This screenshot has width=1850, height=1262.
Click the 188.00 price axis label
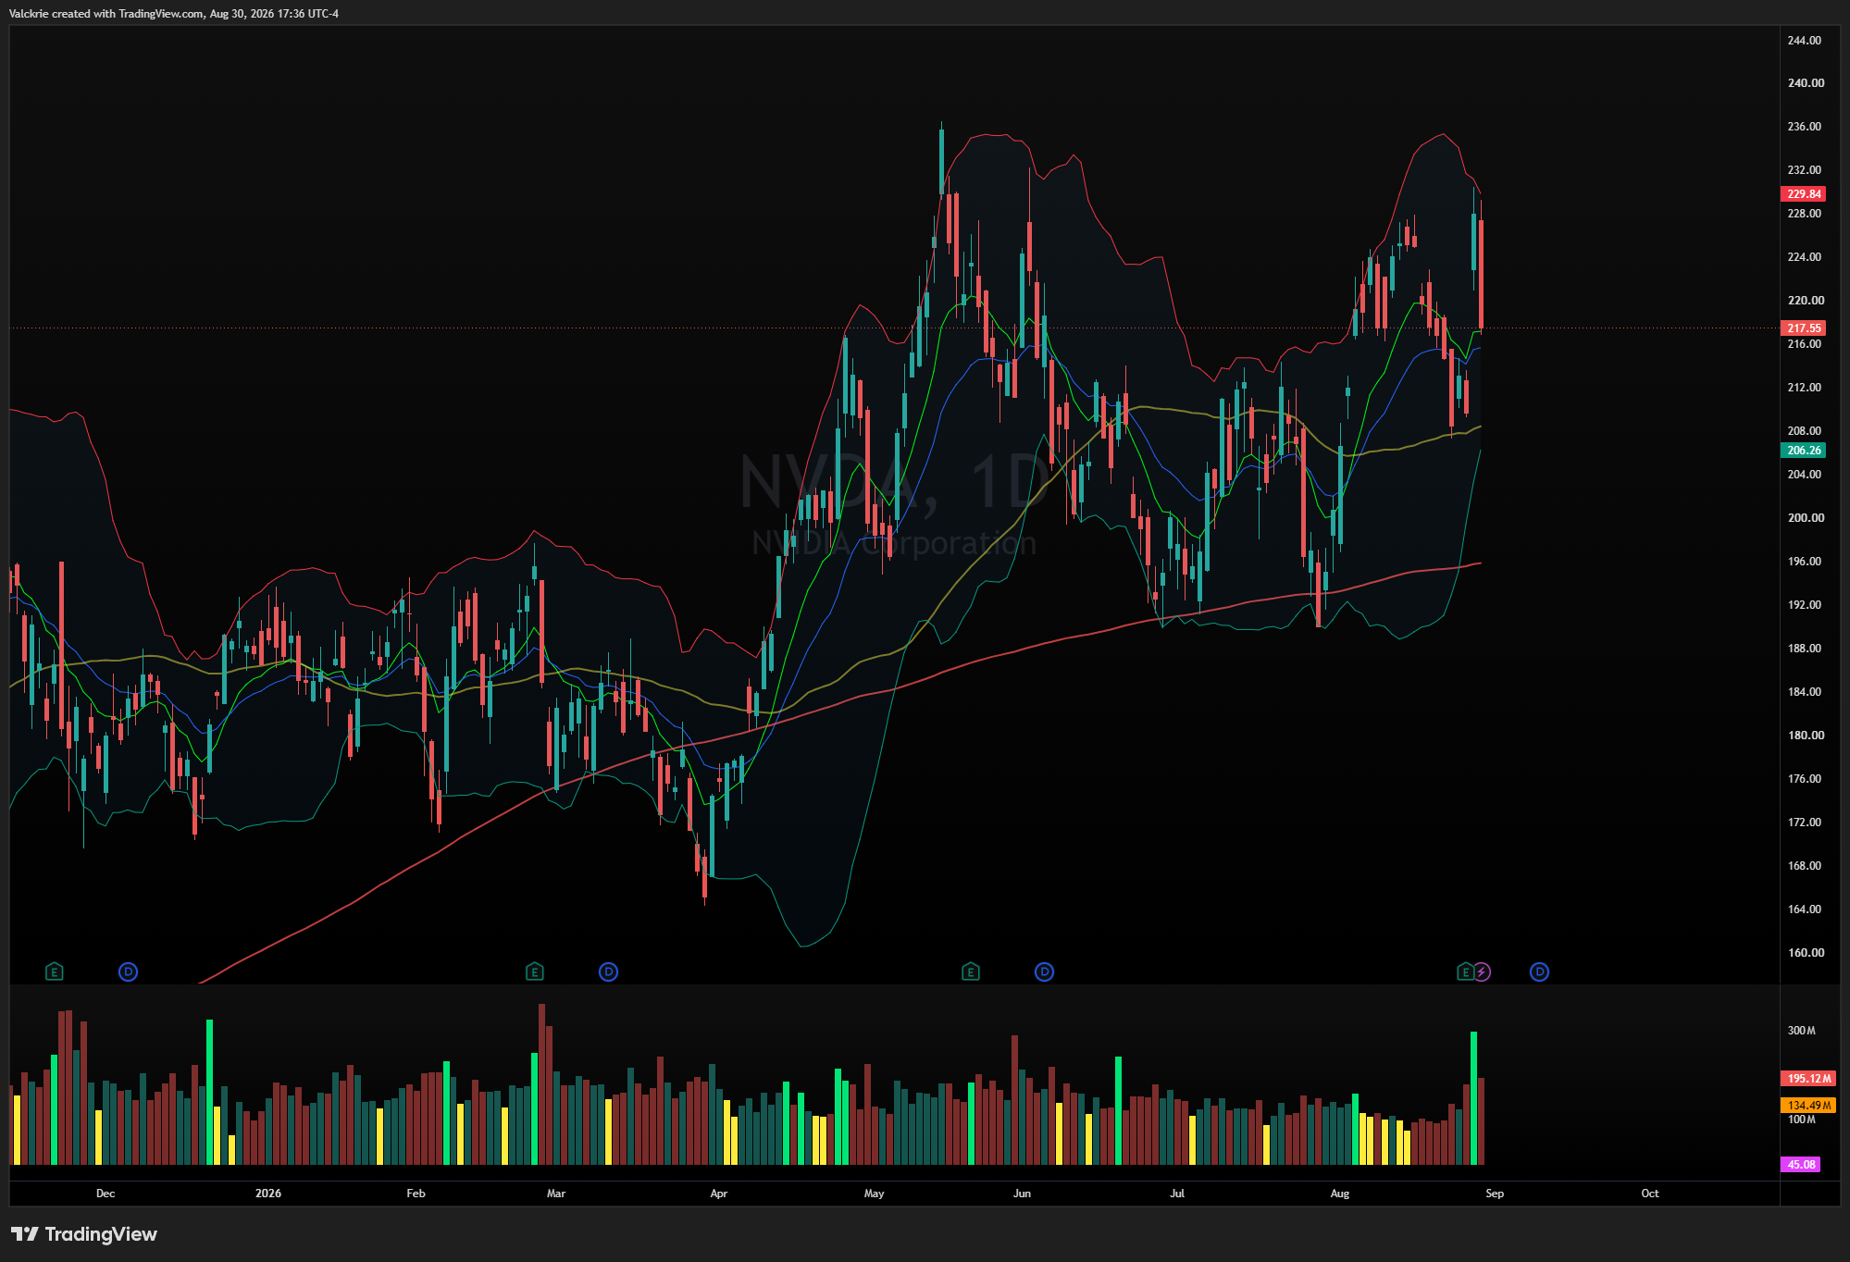(1804, 649)
